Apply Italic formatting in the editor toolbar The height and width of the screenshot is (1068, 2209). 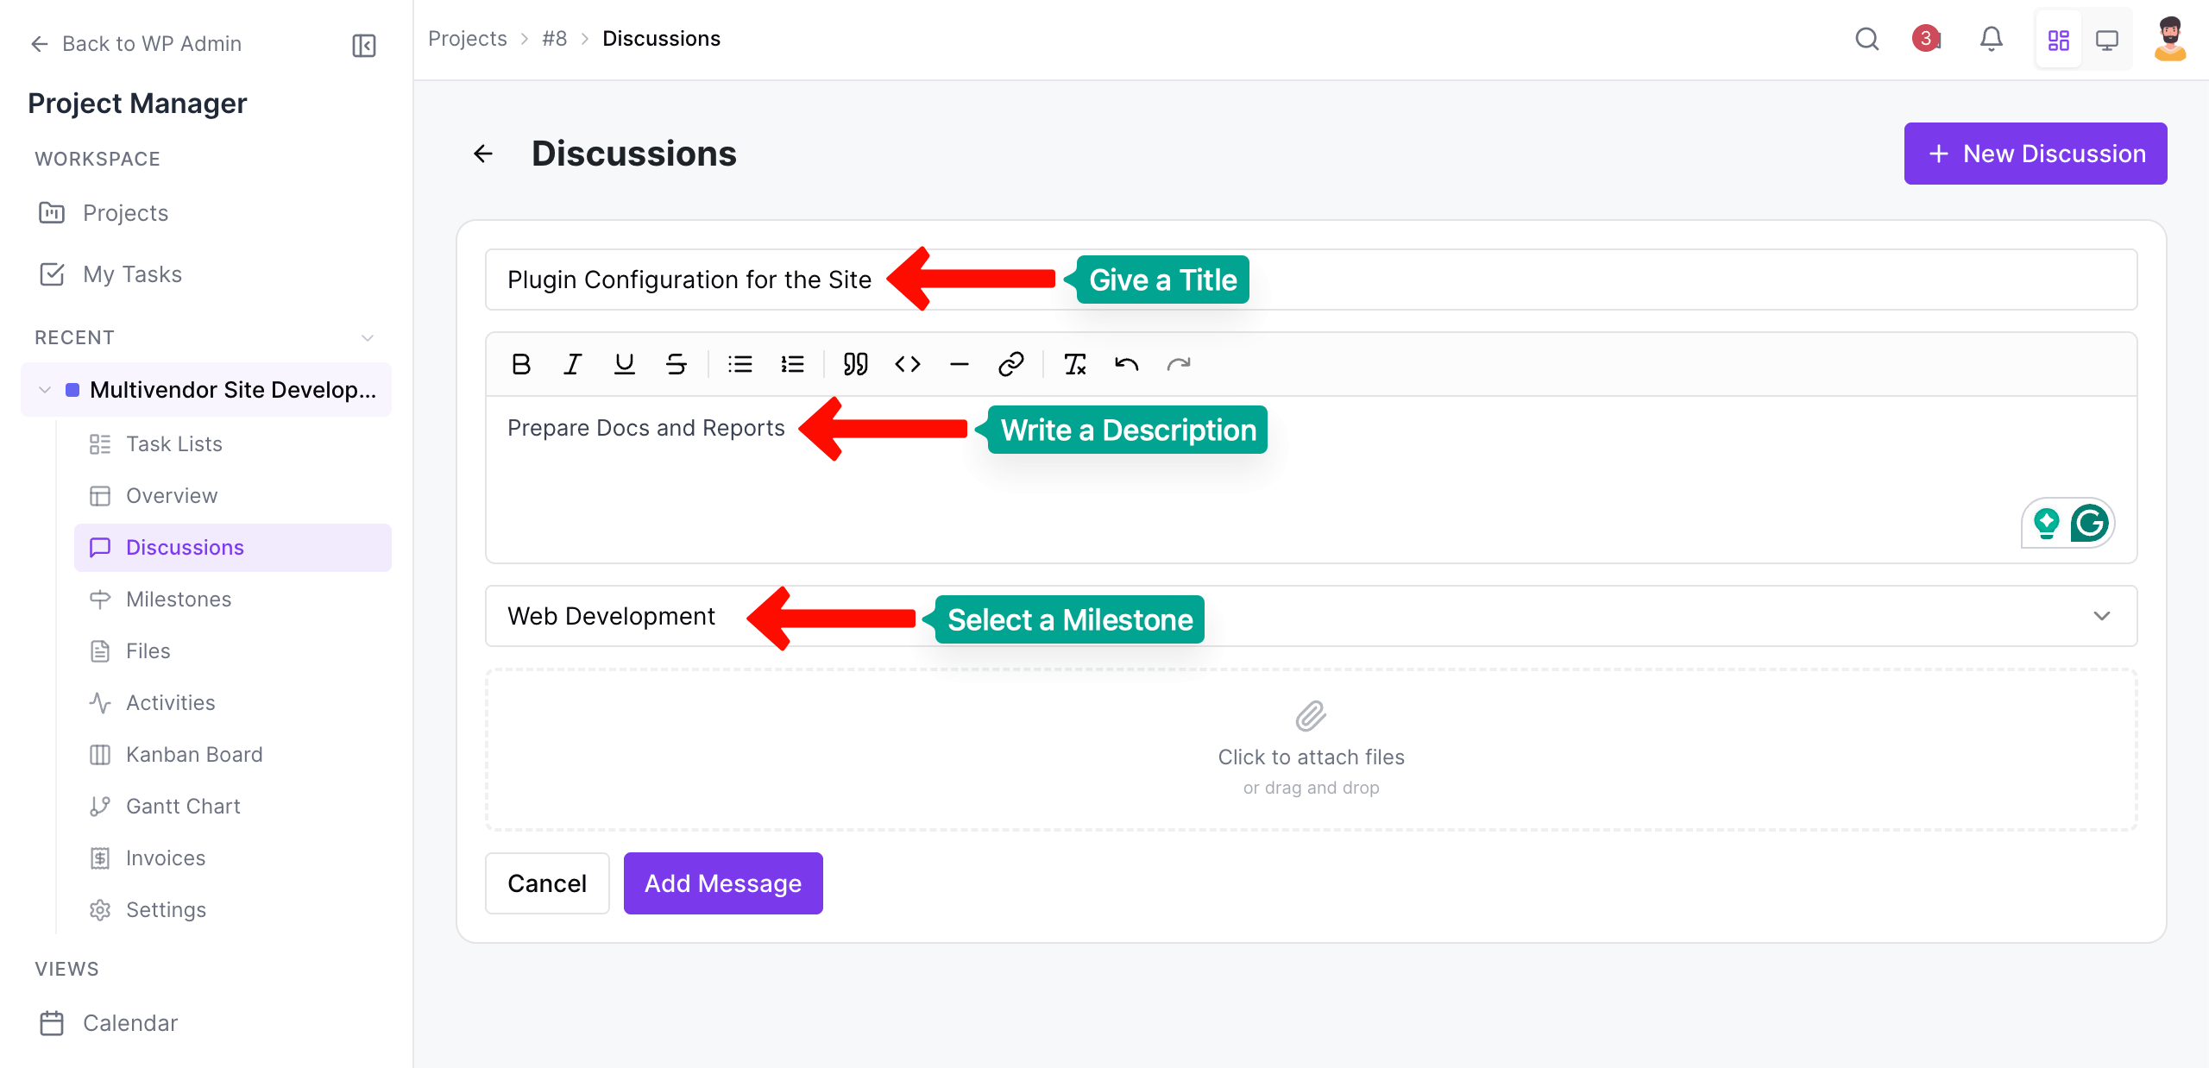[572, 363]
